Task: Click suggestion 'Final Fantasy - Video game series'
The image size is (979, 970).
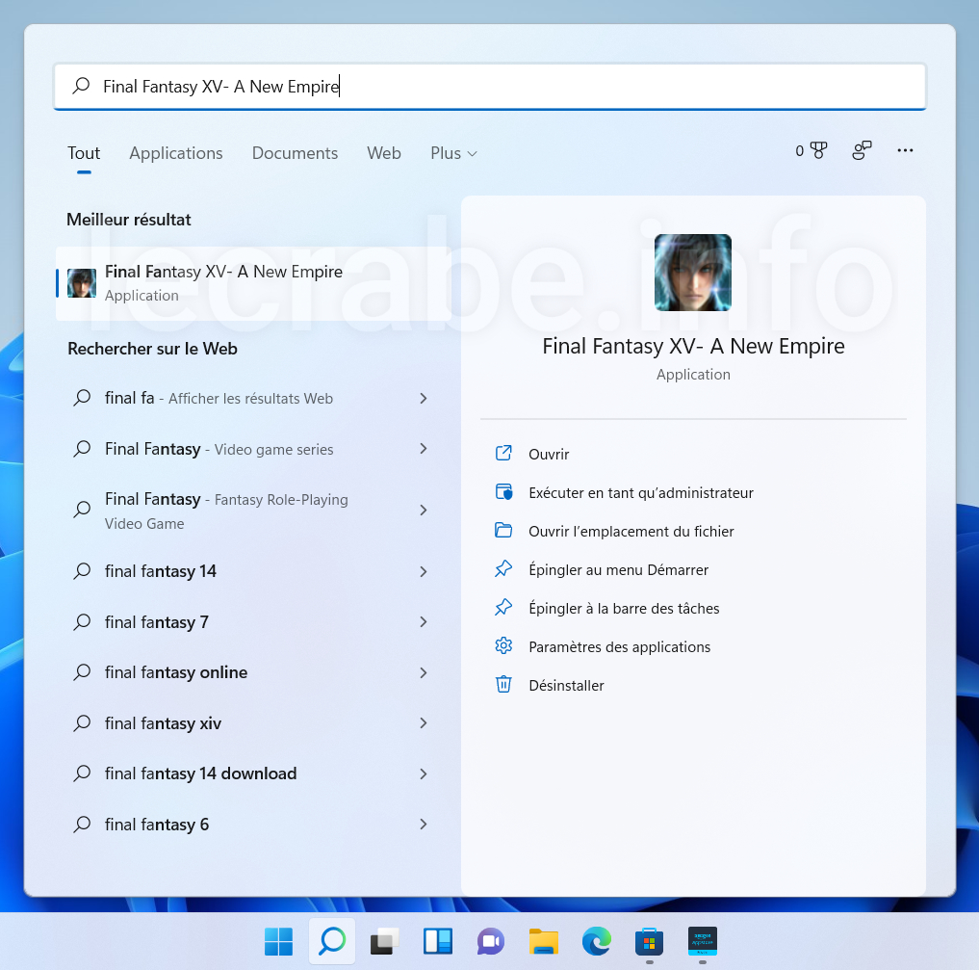Action: (253, 449)
